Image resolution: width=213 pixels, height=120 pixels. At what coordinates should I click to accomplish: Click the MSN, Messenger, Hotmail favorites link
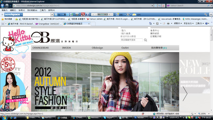tap(195, 19)
